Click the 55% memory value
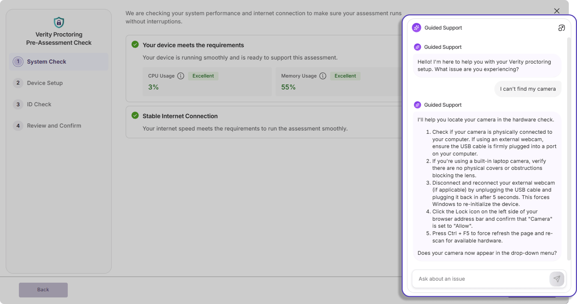The image size is (577, 304). pyautogui.click(x=288, y=87)
